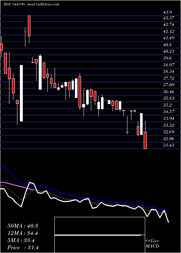This screenshot has width=181, height=253.
Task: Click the 34.57 price axis label
Action: [x=169, y=112]
